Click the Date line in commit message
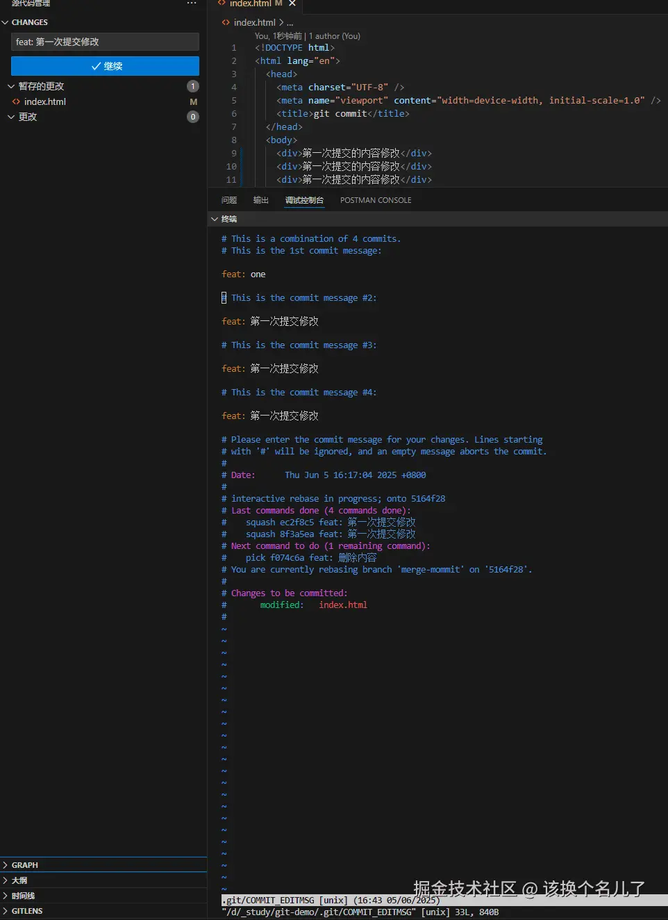The height and width of the screenshot is (920, 668). pos(324,475)
